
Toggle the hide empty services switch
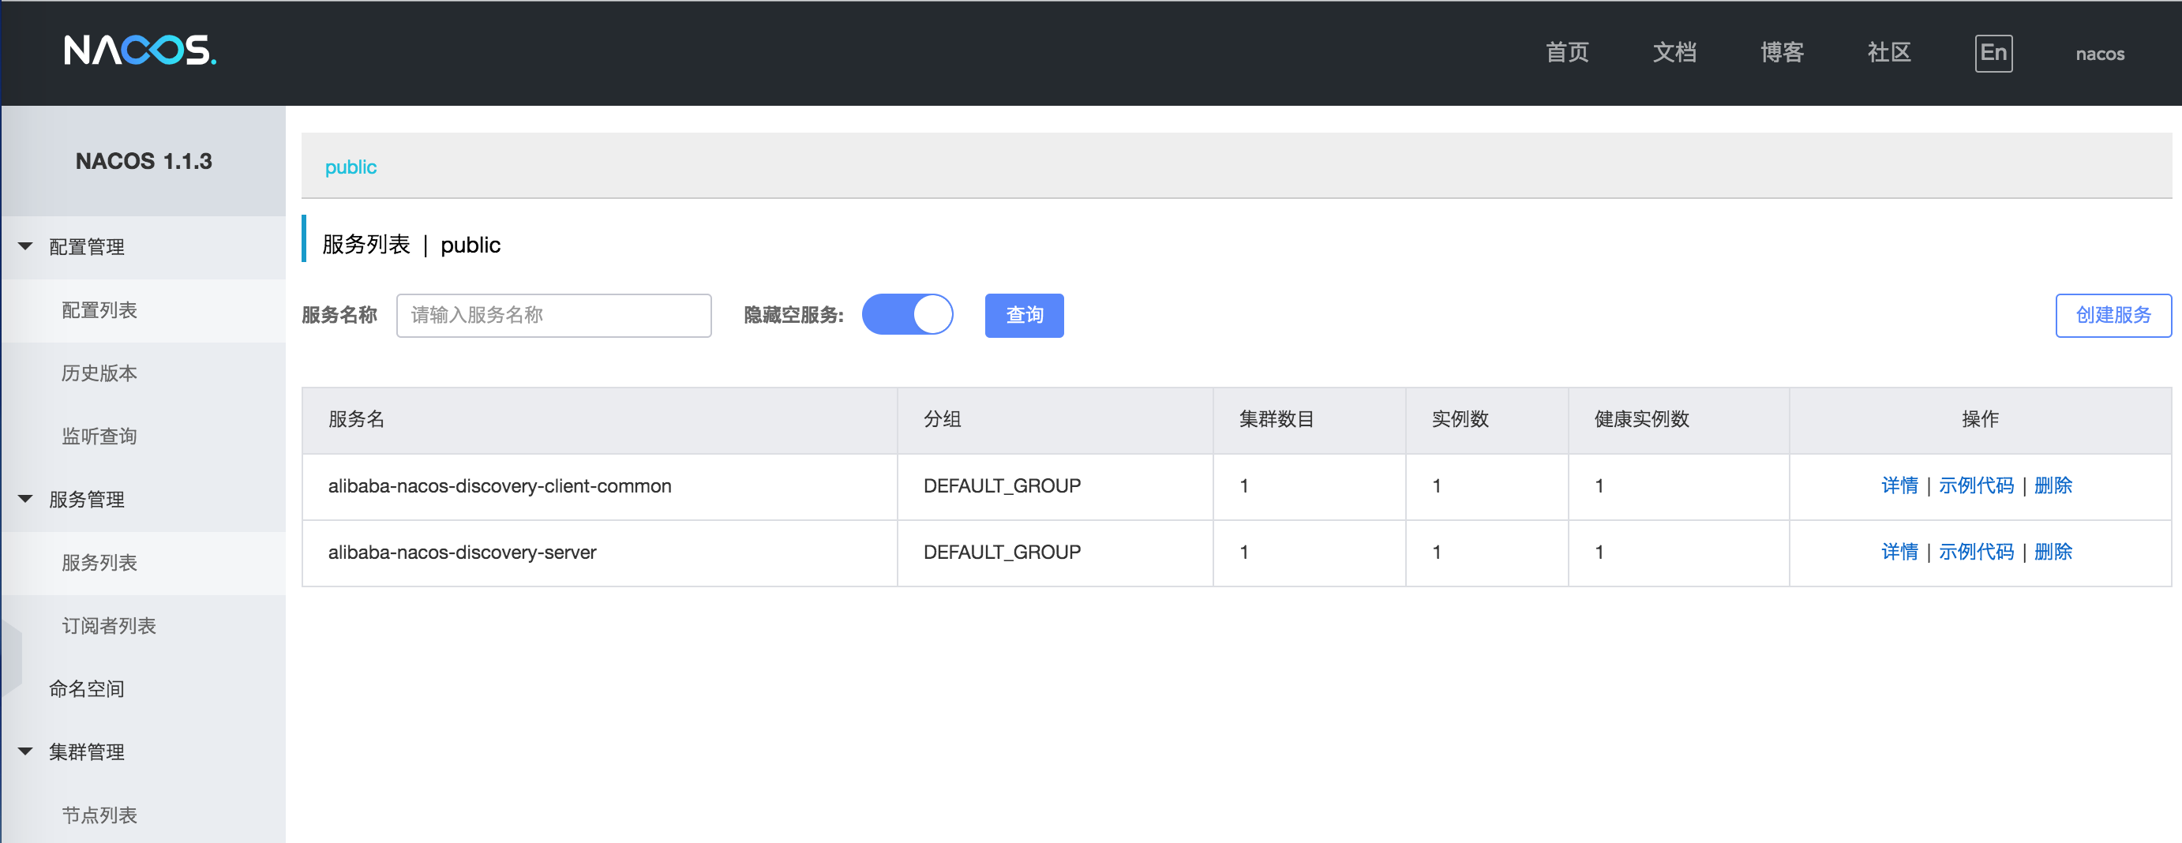click(907, 315)
